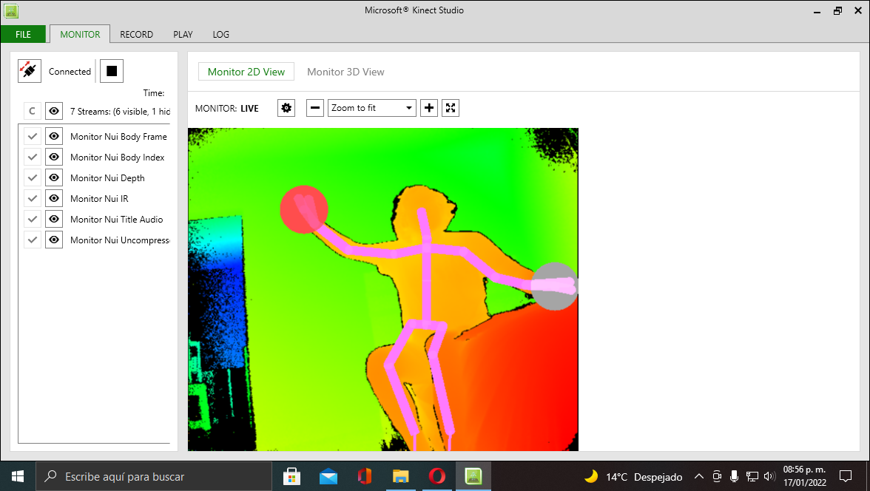Click the Monitor Nui Depth stream label
870x491 pixels.
point(107,177)
